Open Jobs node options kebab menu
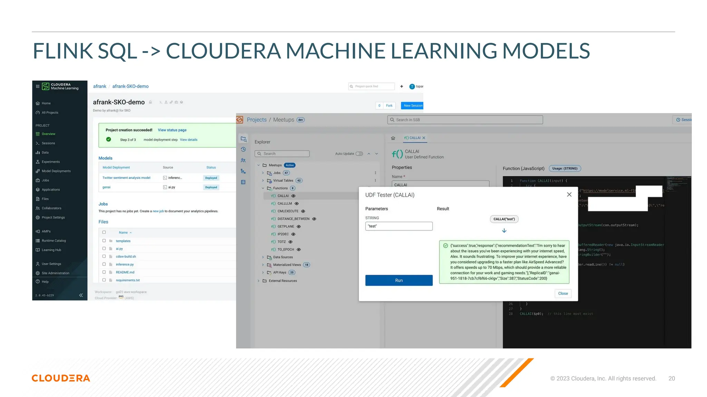 (375, 173)
